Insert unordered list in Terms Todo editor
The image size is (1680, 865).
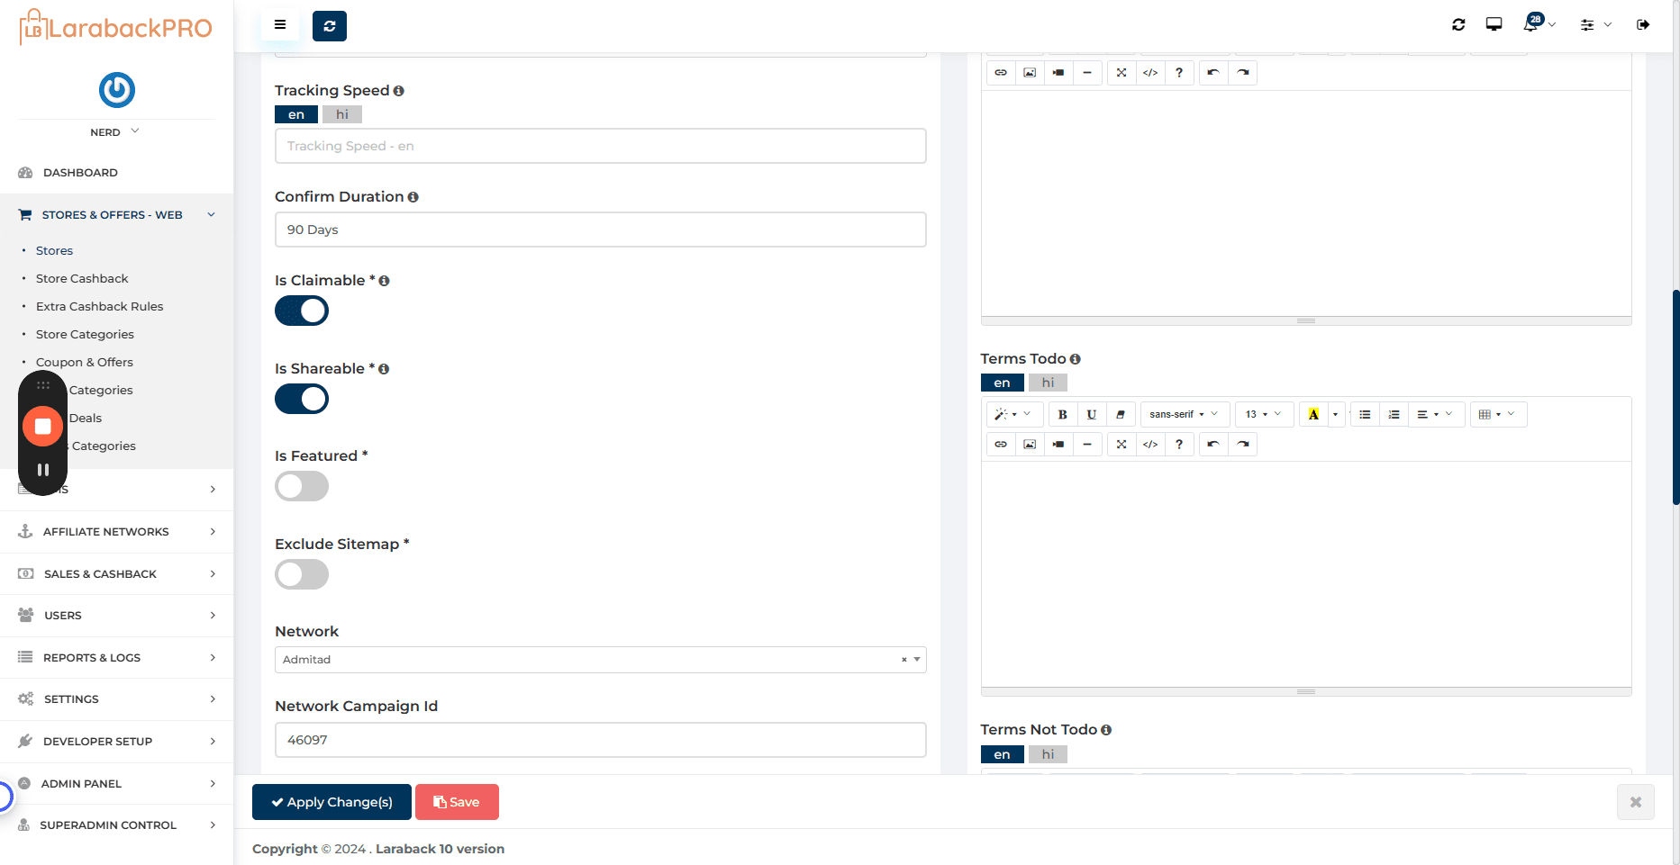(x=1365, y=414)
